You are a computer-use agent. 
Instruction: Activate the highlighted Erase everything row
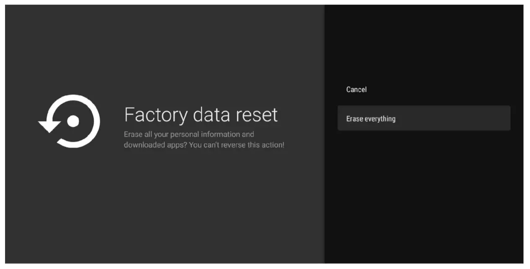click(424, 118)
